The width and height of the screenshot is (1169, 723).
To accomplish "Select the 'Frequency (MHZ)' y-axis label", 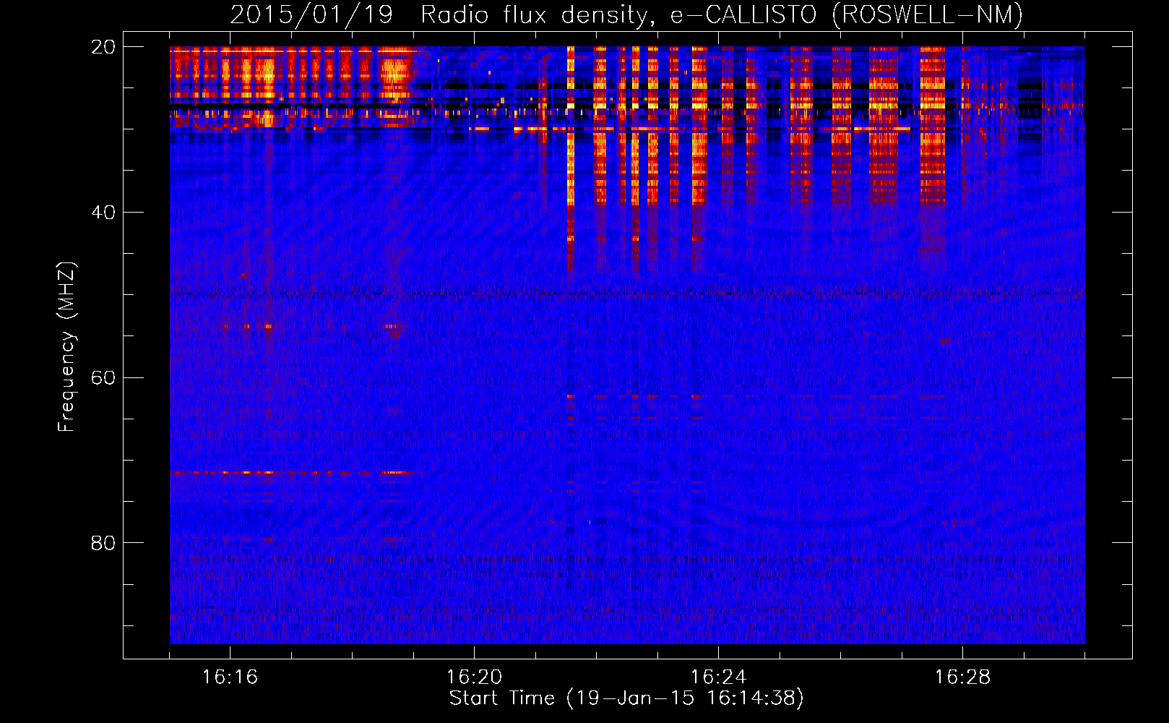I will (66, 347).
